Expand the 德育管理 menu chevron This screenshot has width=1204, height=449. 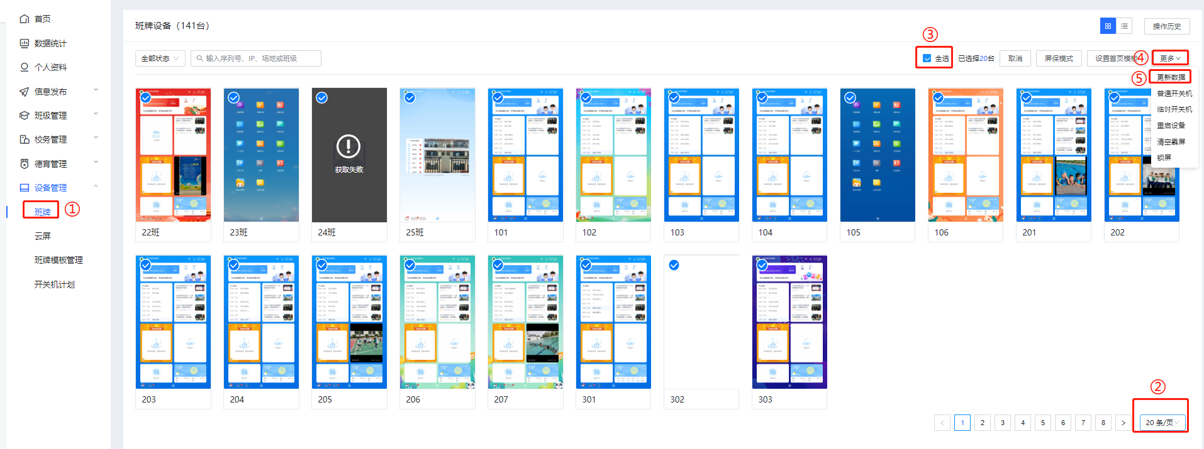coord(96,162)
